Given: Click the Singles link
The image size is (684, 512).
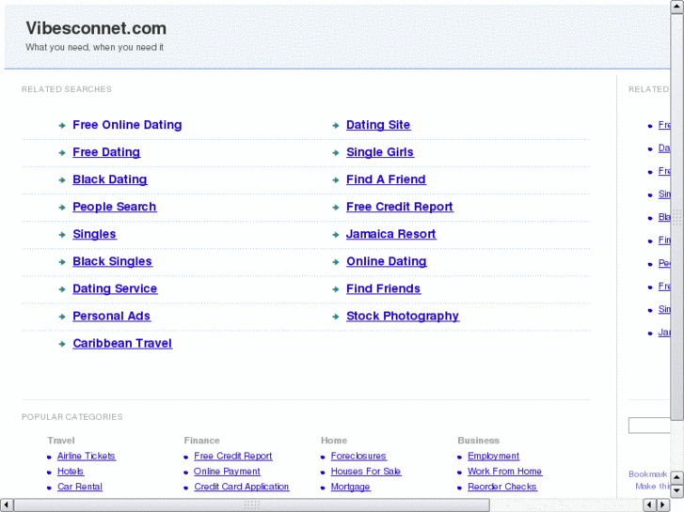Looking at the screenshot, I should [x=94, y=235].
